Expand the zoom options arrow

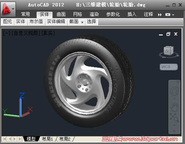[174, 125]
